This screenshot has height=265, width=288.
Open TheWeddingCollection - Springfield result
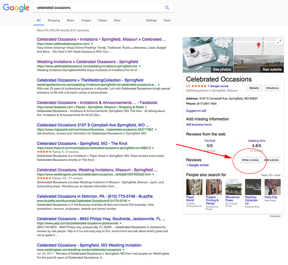(90, 80)
